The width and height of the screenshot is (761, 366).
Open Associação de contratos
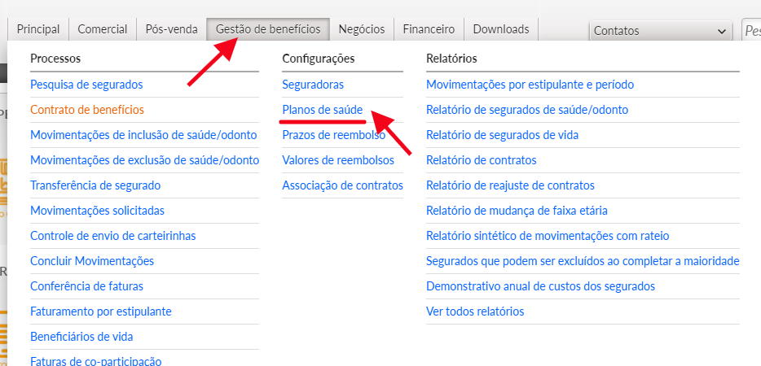tap(342, 185)
